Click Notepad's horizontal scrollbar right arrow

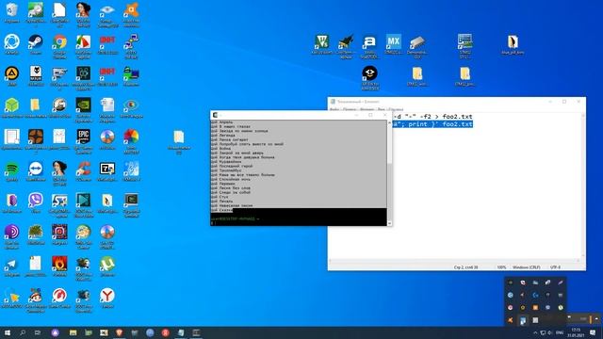[x=578, y=261]
